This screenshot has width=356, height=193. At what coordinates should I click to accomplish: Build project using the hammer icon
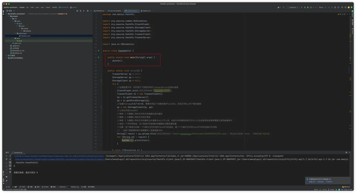(284, 7)
